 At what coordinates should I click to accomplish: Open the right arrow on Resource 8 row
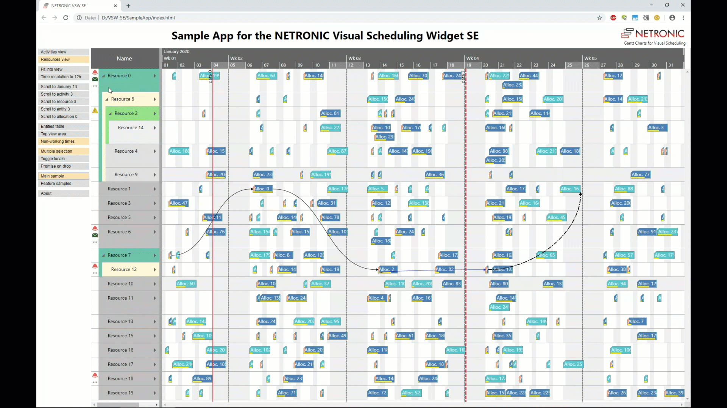tap(154, 99)
